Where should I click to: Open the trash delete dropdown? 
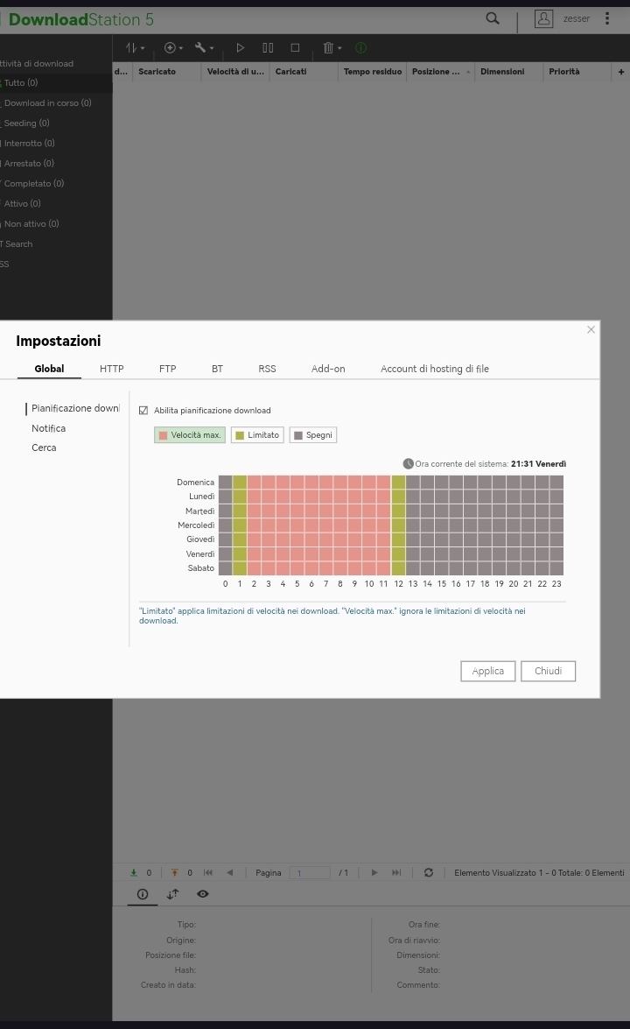click(332, 48)
